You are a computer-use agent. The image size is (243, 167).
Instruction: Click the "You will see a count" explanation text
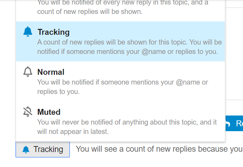point(159,149)
